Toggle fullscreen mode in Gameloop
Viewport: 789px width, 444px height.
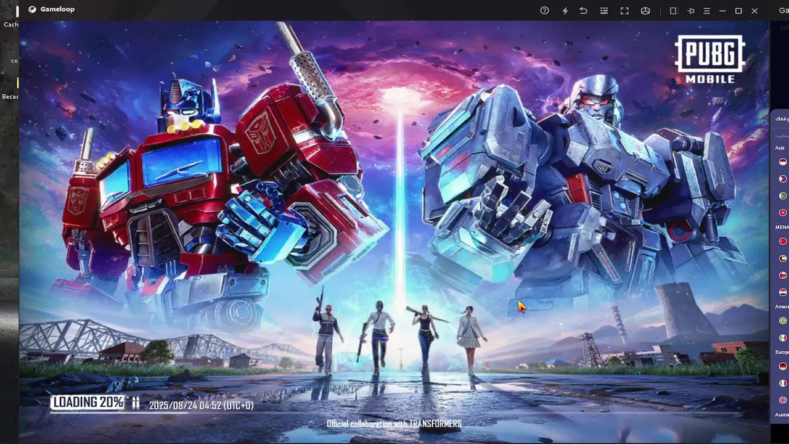(x=624, y=10)
